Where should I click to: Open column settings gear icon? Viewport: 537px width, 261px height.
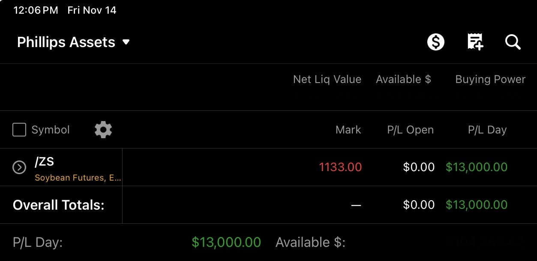tap(103, 130)
